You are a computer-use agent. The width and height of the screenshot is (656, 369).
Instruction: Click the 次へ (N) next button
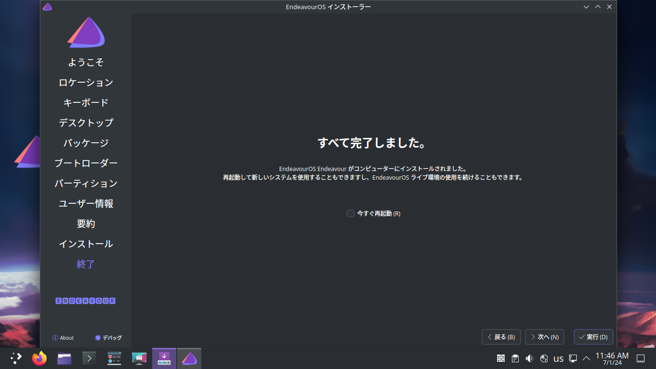tap(545, 337)
